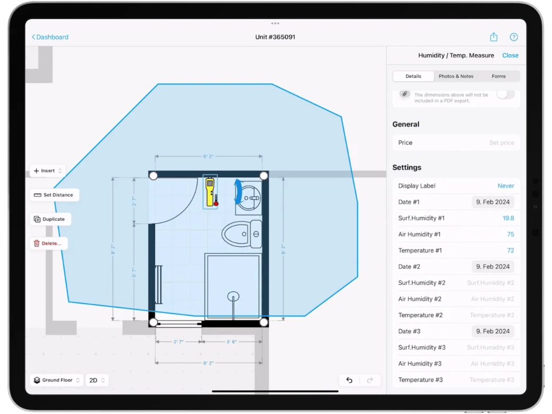Go back to the Dashboard

point(49,37)
